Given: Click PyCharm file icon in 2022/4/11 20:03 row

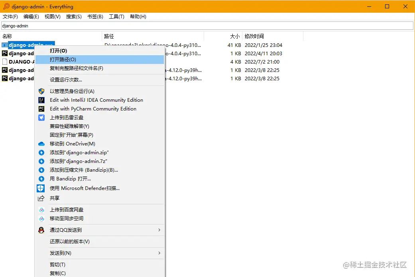Looking at the screenshot, I should coord(4,53).
